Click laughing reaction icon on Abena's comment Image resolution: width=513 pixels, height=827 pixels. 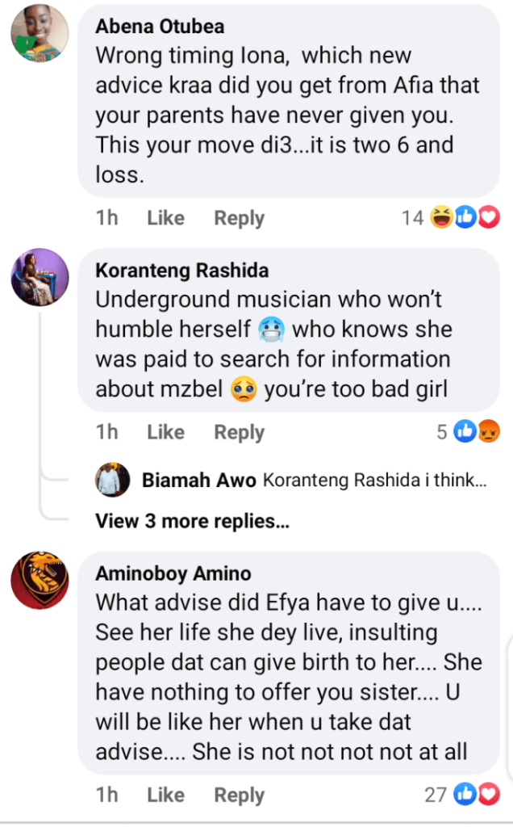click(x=442, y=217)
